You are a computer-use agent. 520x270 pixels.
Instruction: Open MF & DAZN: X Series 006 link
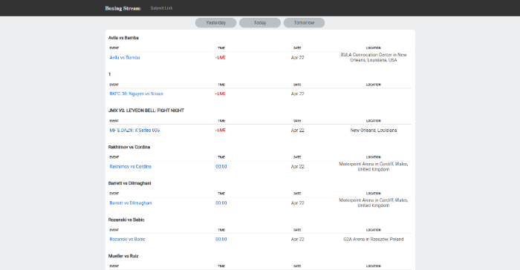134,131
